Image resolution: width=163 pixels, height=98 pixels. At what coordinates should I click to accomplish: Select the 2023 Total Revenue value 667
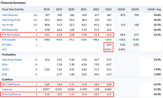pyautogui.click(x=109, y=15)
